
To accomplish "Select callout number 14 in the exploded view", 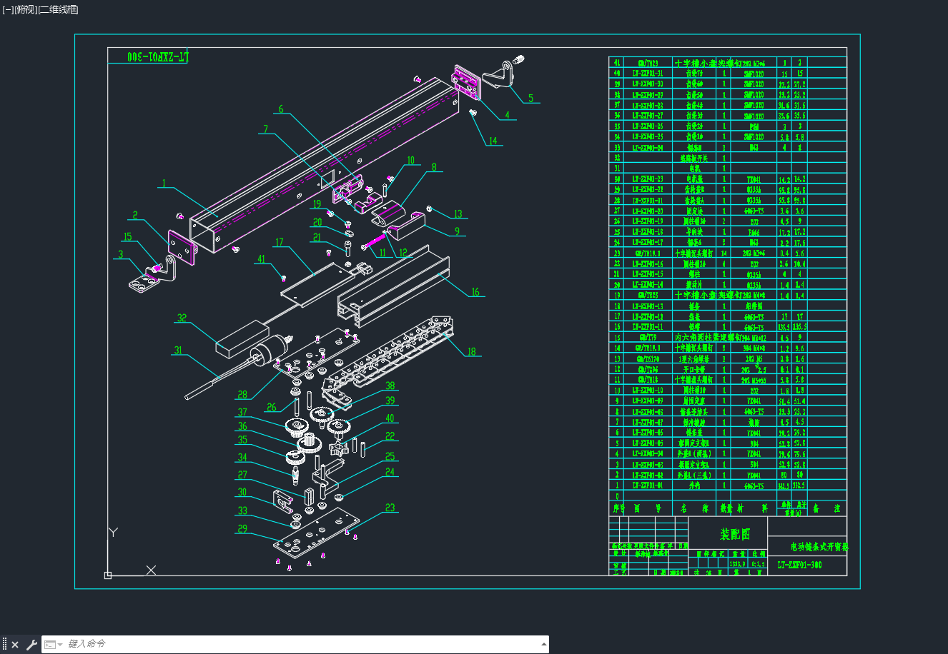I will tap(493, 141).
